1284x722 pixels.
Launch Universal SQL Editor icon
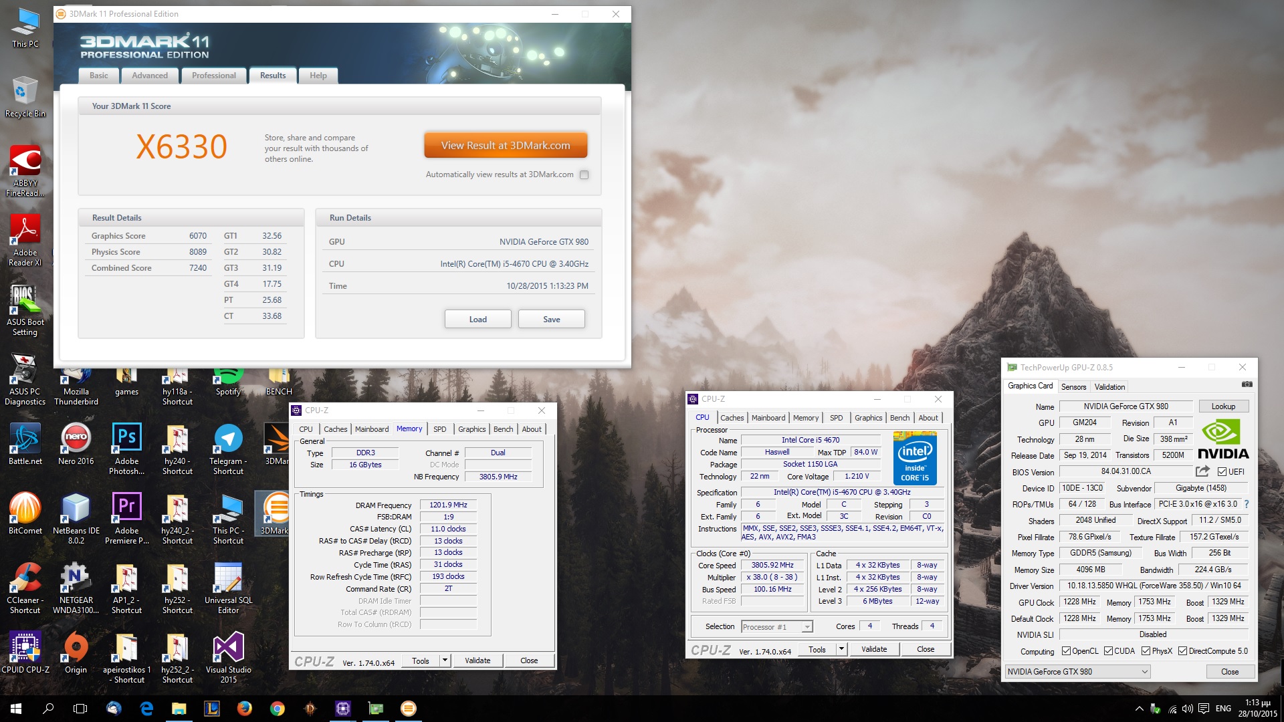coord(229,588)
